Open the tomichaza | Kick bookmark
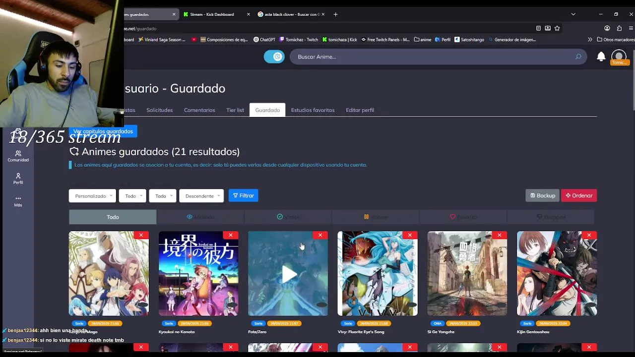The width and height of the screenshot is (635, 357). (x=339, y=40)
